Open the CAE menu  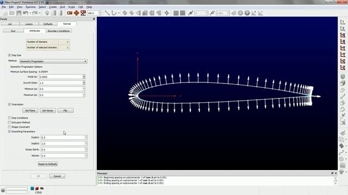point(80,7)
